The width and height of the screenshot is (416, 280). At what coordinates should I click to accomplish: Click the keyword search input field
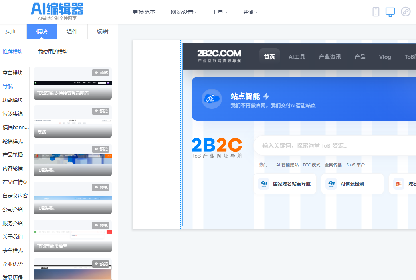coord(335,146)
